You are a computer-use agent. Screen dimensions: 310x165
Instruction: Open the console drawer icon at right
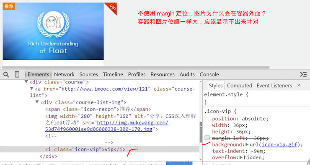pyautogui.click(x=303, y=74)
